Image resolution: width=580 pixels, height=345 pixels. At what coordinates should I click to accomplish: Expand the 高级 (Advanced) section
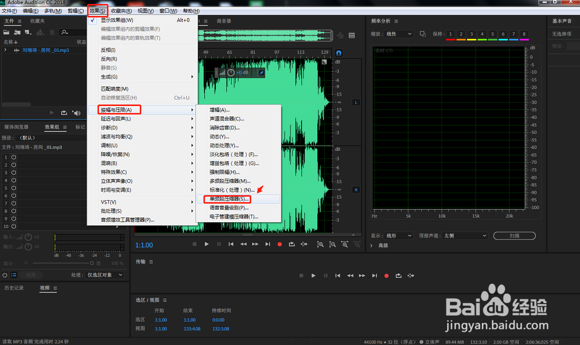point(372,245)
